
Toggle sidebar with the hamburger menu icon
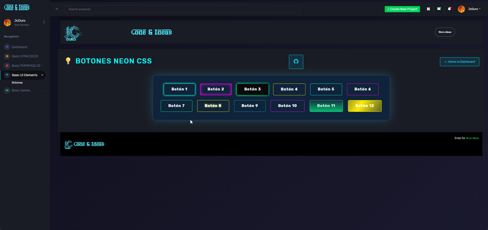[57, 9]
